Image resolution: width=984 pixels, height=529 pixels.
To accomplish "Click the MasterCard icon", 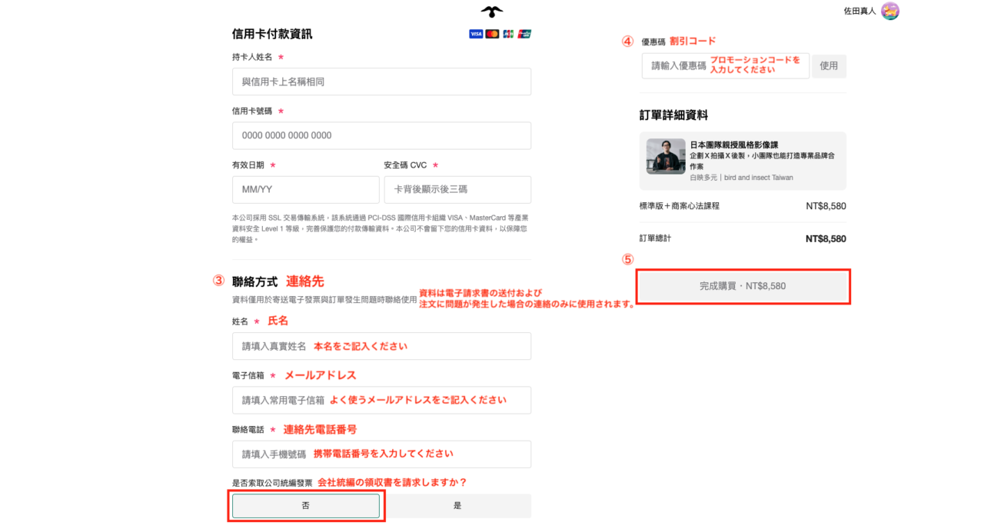I will point(492,34).
